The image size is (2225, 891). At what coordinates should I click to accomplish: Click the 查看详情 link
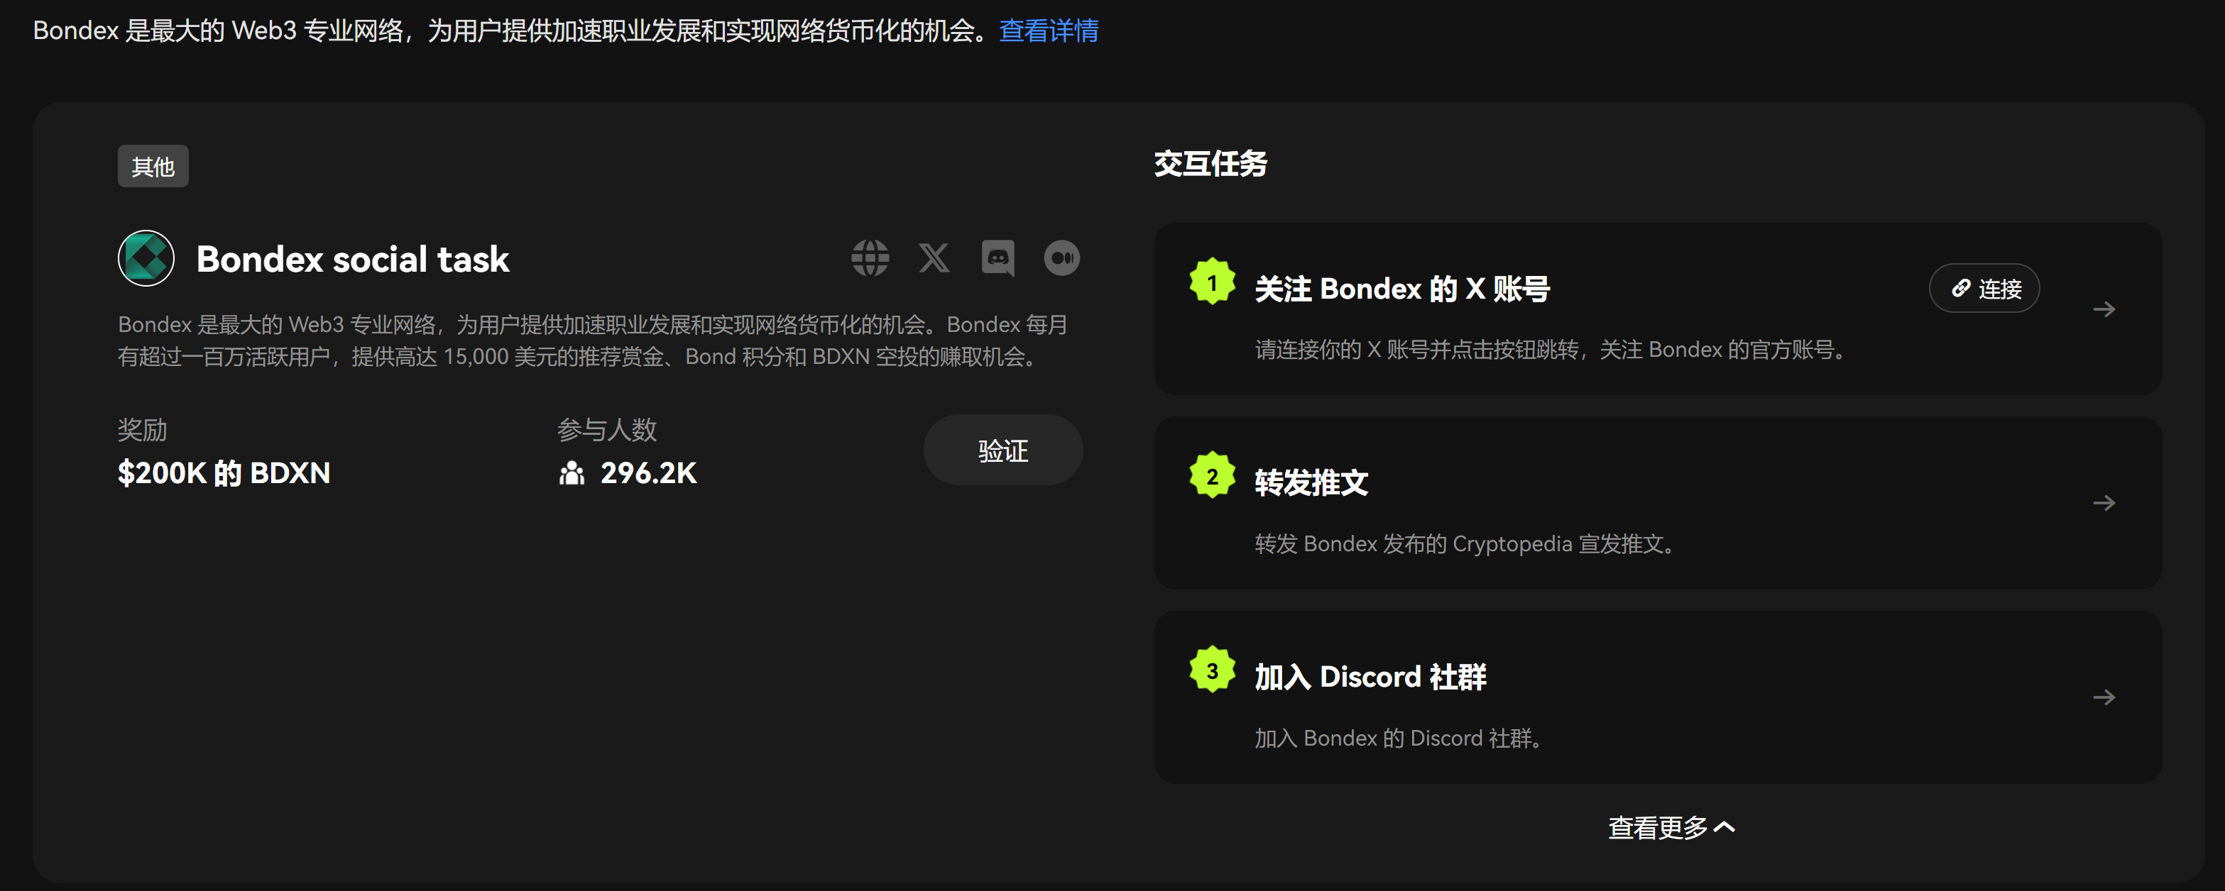pyautogui.click(x=1049, y=31)
